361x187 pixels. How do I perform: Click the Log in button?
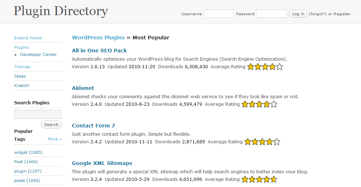tap(298, 14)
